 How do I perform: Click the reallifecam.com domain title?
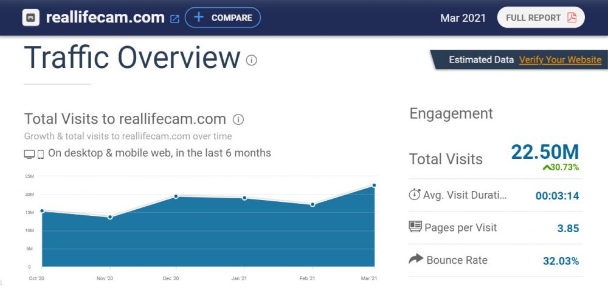click(105, 18)
